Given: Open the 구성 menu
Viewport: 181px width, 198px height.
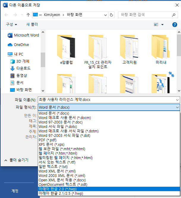Looking at the screenshot, I should click(11, 25).
